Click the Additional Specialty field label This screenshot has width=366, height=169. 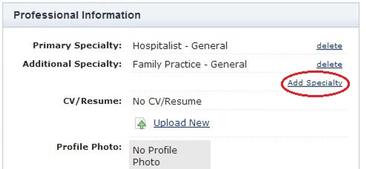pos(72,64)
